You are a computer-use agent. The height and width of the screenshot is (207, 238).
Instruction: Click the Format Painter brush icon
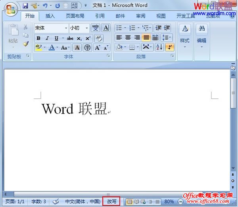[x=26, y=44]
